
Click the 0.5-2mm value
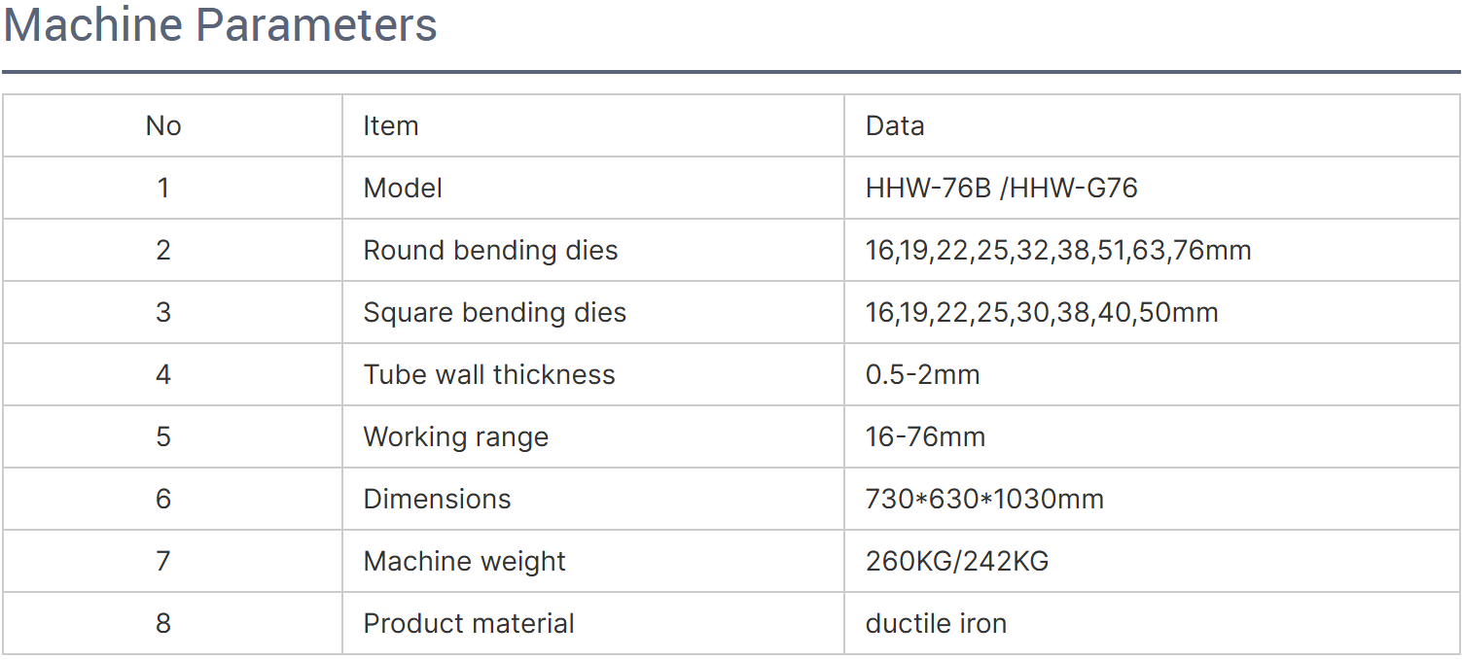coord(923,374)
